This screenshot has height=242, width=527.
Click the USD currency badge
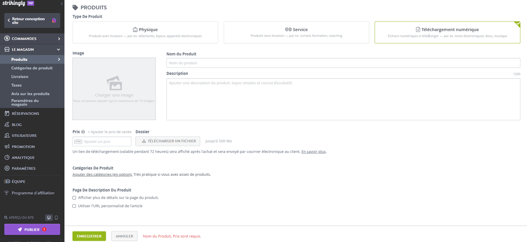pyautogui.click(x=78, y=142)
